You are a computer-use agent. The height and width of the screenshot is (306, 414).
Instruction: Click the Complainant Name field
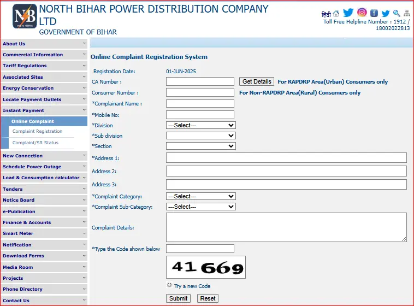pyautogui.click(x=200, y=104)
